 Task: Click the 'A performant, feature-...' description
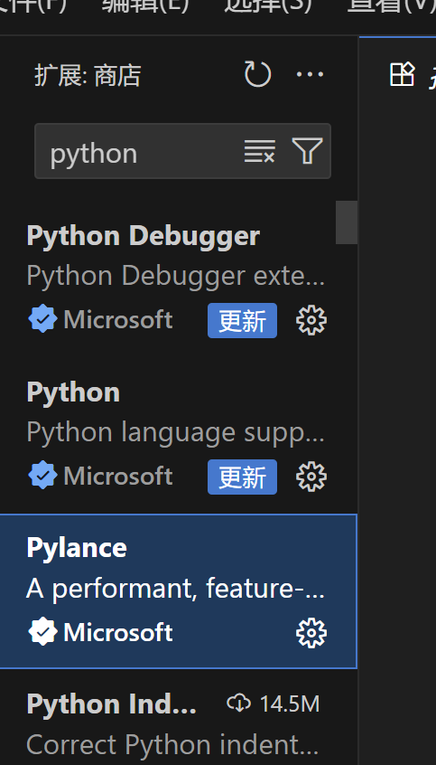pos(175,589)
